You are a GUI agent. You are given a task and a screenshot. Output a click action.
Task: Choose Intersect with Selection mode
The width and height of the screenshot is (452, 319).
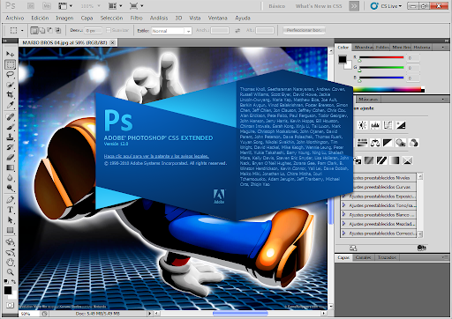58,30
